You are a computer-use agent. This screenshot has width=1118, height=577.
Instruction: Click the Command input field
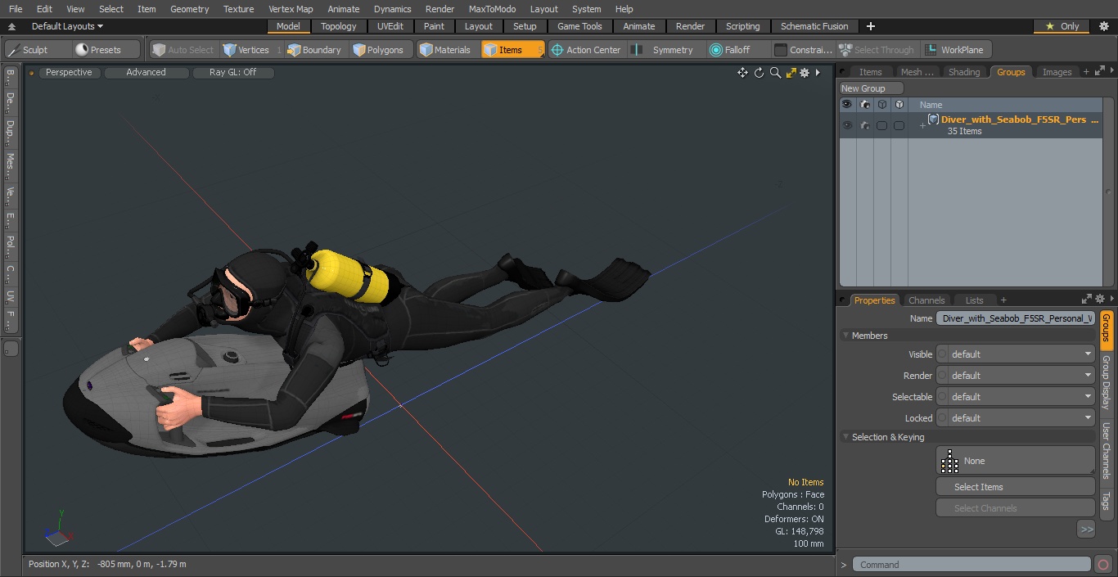point(971,565)
